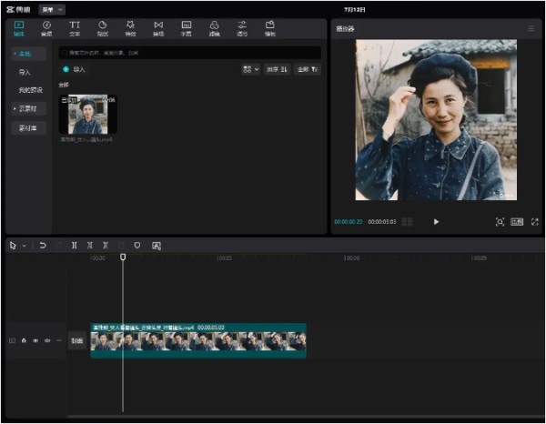Open the 贴纸 stickers panel
The height and width of the screenshot is (424, 546).
tap(102, 28)
